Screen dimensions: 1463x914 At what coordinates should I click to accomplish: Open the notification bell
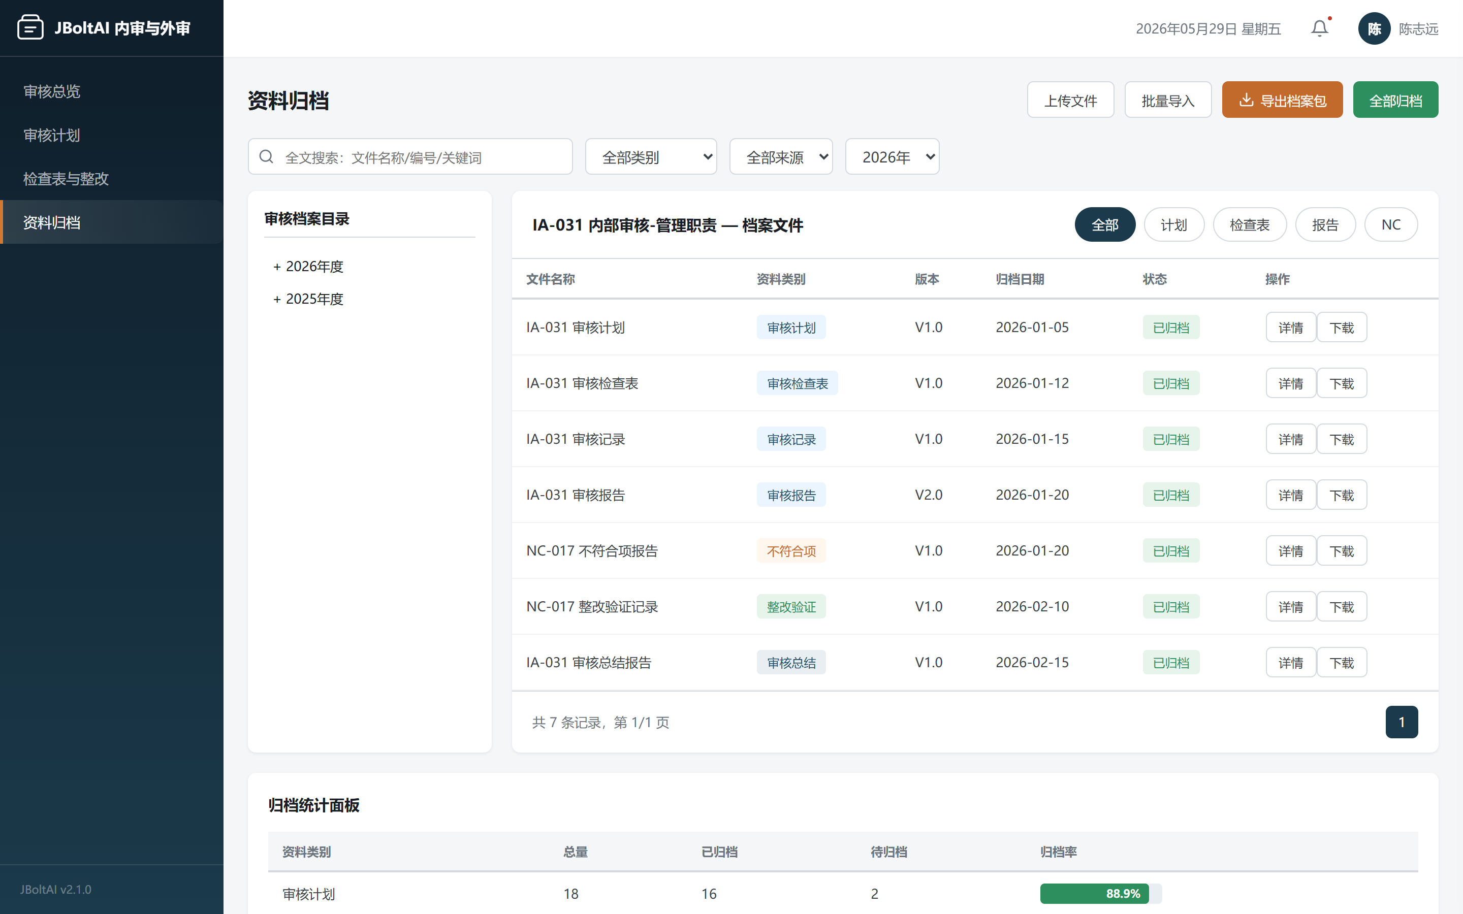click(x=1320, y=28)
